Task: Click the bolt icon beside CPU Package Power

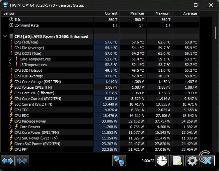Action: click(x=11, y=121)
